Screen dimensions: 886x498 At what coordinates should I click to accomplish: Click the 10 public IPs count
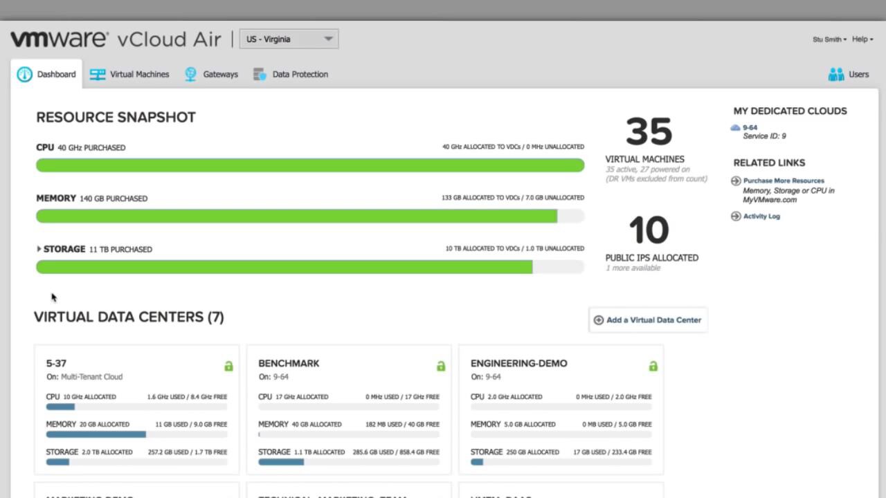point(649,230)
